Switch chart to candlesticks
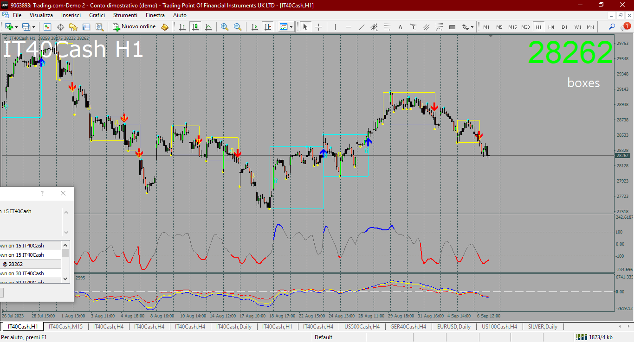The height and width of the screenshot is (342, 634). tap(195, 27)
